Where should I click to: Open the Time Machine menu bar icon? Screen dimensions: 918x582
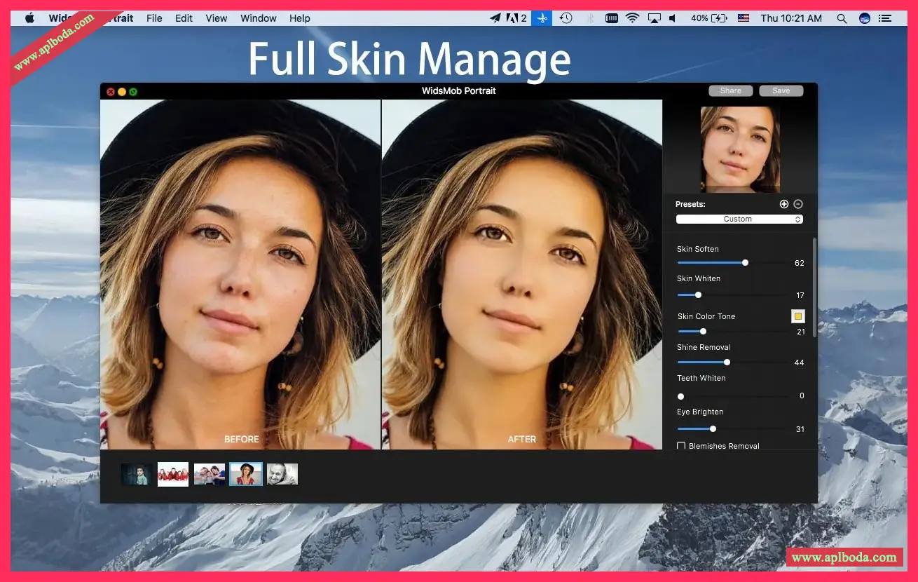(566, 18)
